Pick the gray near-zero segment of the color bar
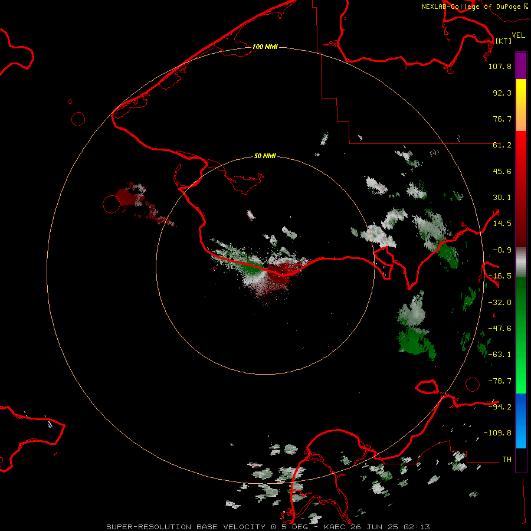The image size is (531, 531). tap(521, 263)
